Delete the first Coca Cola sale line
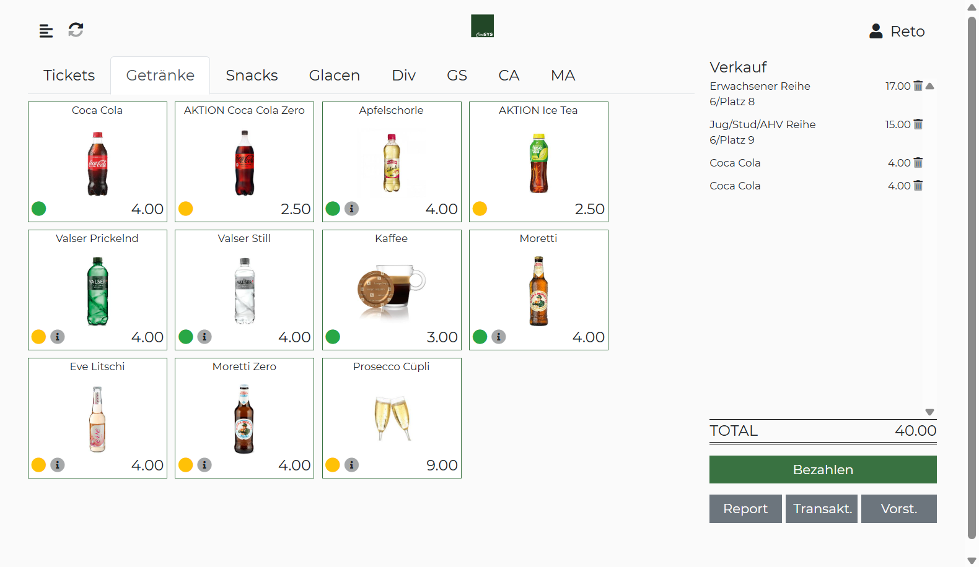979x567 pixels. coord(918,163)
